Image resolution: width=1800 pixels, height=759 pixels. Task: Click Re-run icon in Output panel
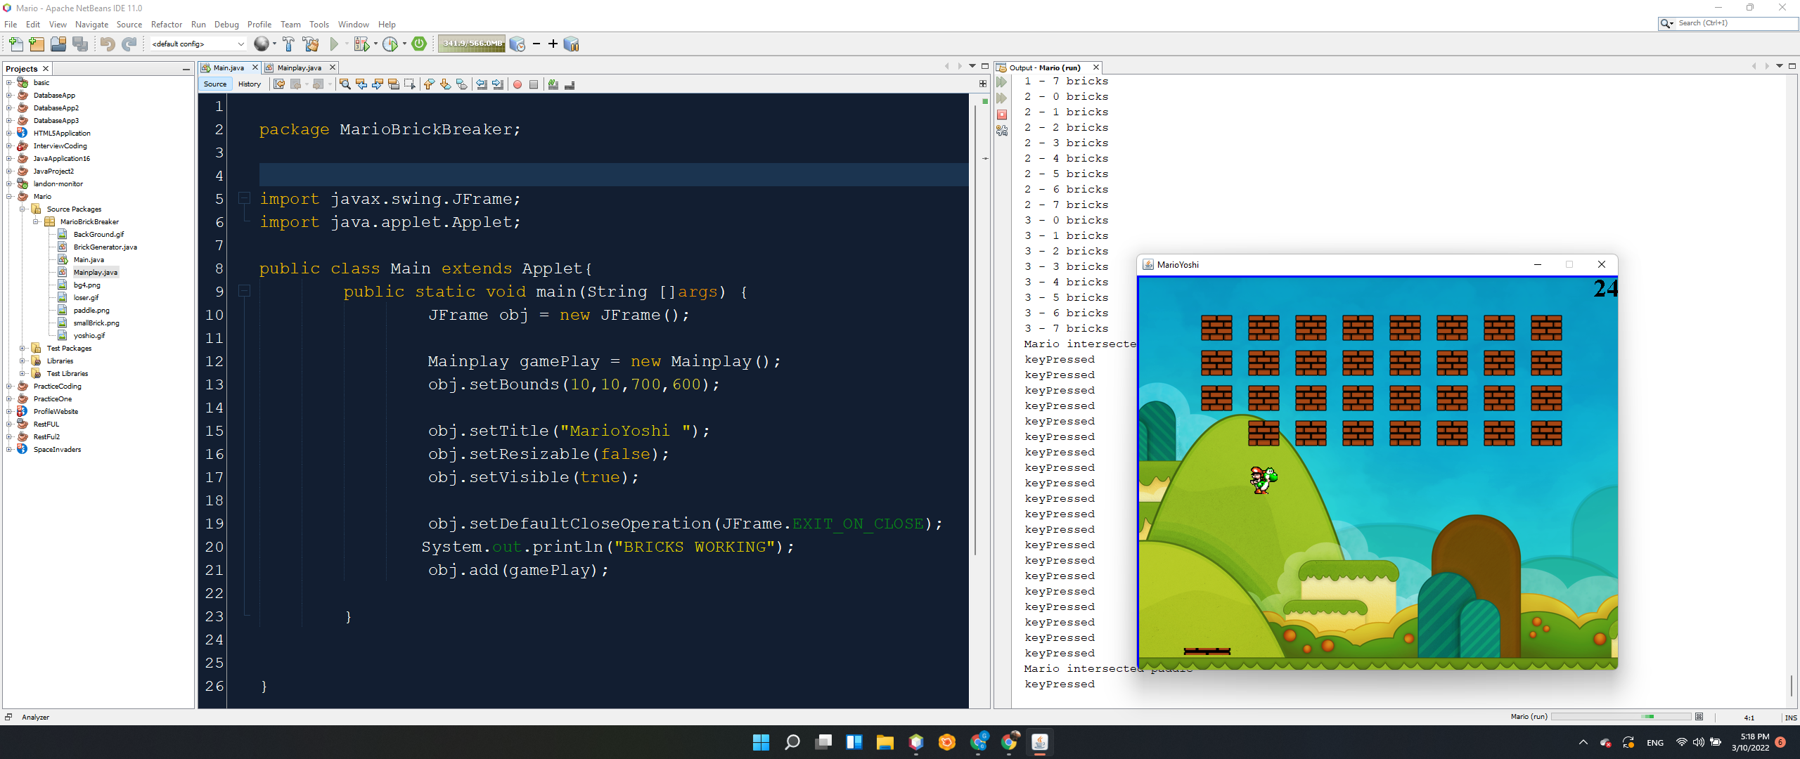coord(1002,82)
